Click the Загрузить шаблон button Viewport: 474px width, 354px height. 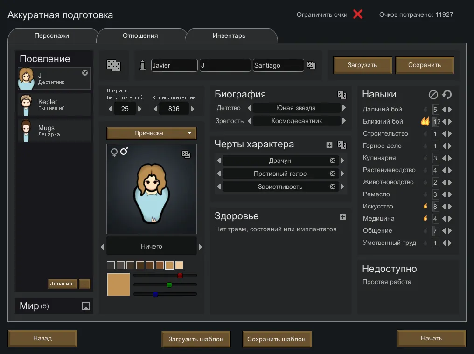[196, 339]
